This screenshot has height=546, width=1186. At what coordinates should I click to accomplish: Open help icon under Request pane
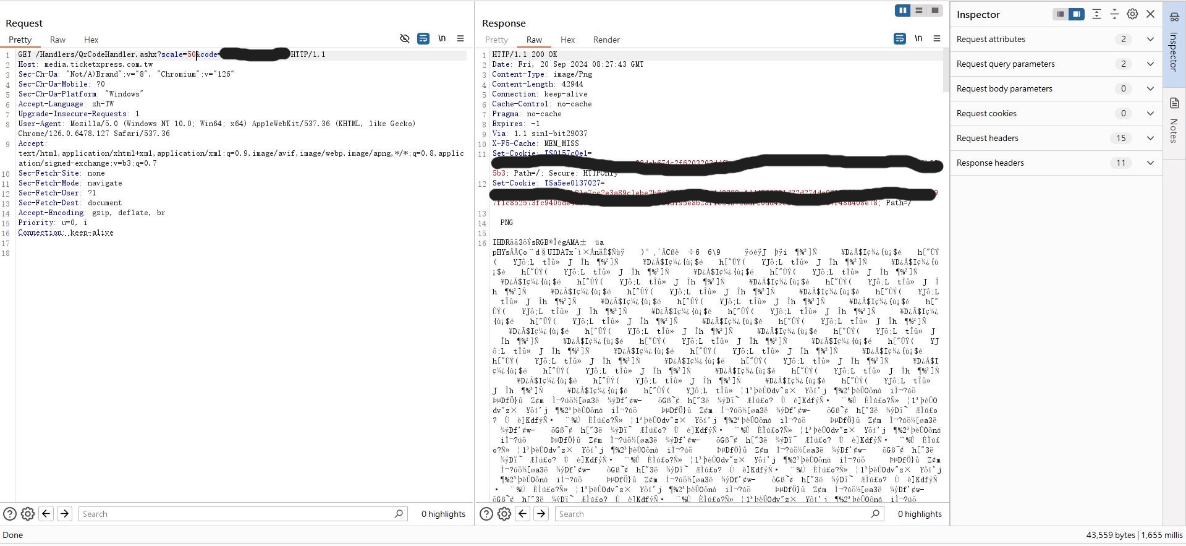click(x=10, y=514)
